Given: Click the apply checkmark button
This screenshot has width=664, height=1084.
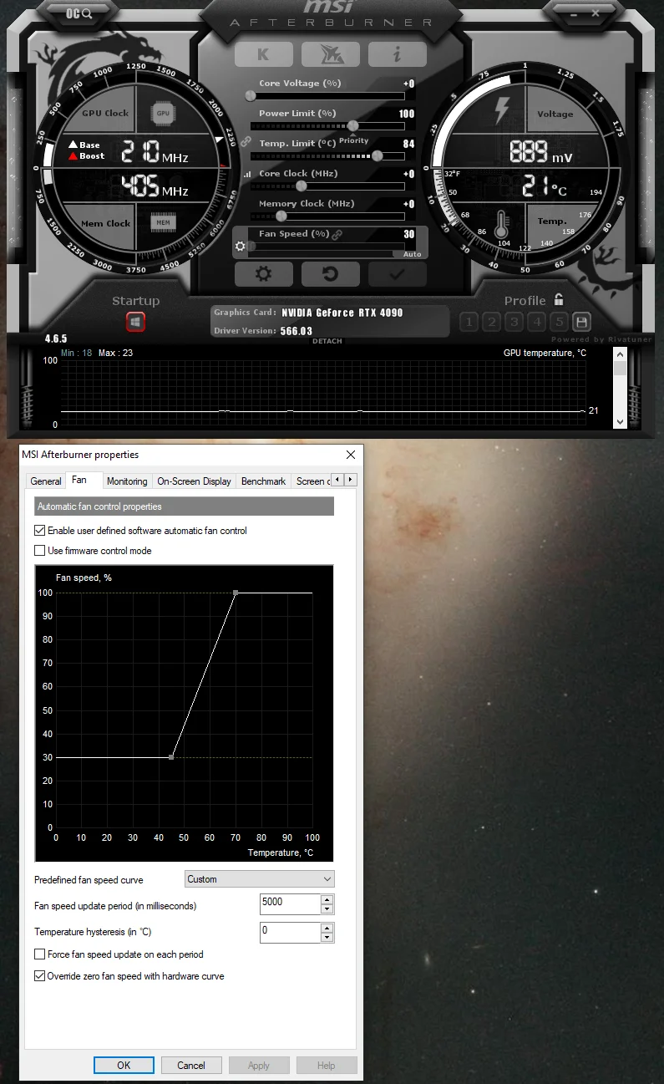Looking at the screenshot, I should [398, 273].
